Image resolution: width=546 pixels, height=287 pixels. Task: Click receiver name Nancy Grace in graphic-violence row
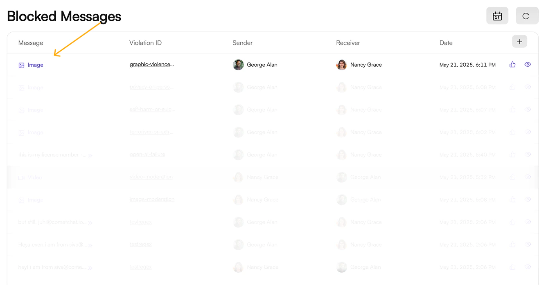366,65
